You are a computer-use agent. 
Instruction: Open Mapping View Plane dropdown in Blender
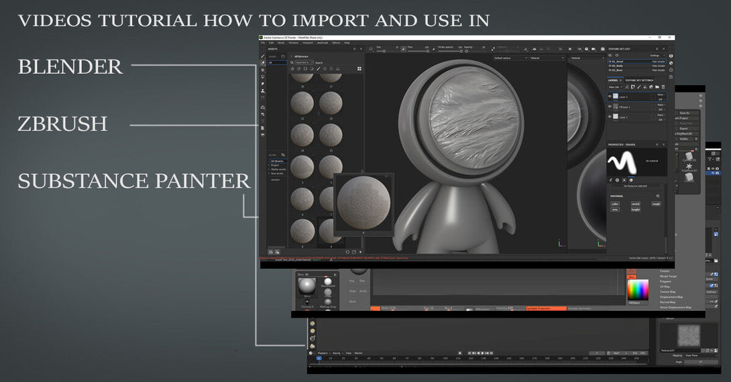[x=701, y=355]
